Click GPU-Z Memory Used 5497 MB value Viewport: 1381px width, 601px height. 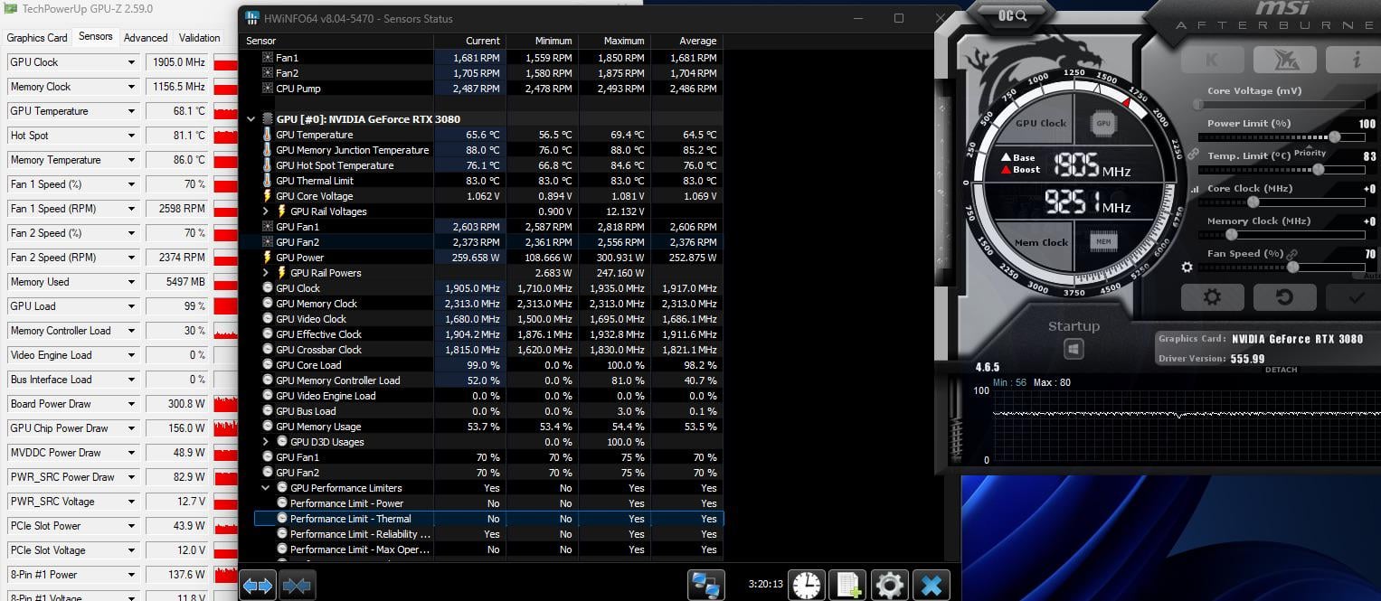click(177, 282)
